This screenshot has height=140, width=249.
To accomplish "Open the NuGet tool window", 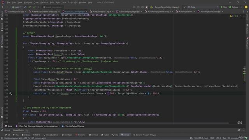I will point(105,135).
